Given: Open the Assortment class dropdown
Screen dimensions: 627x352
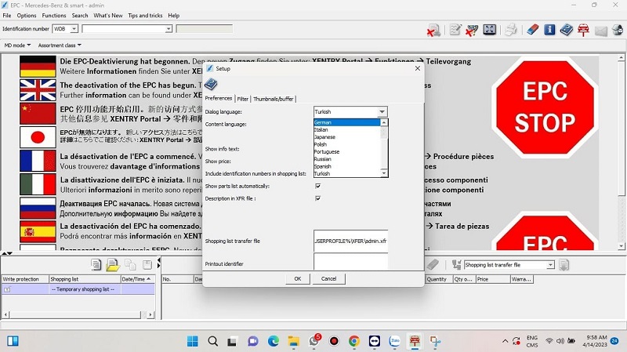Looking at the screenshot, I should coord(60,45).
